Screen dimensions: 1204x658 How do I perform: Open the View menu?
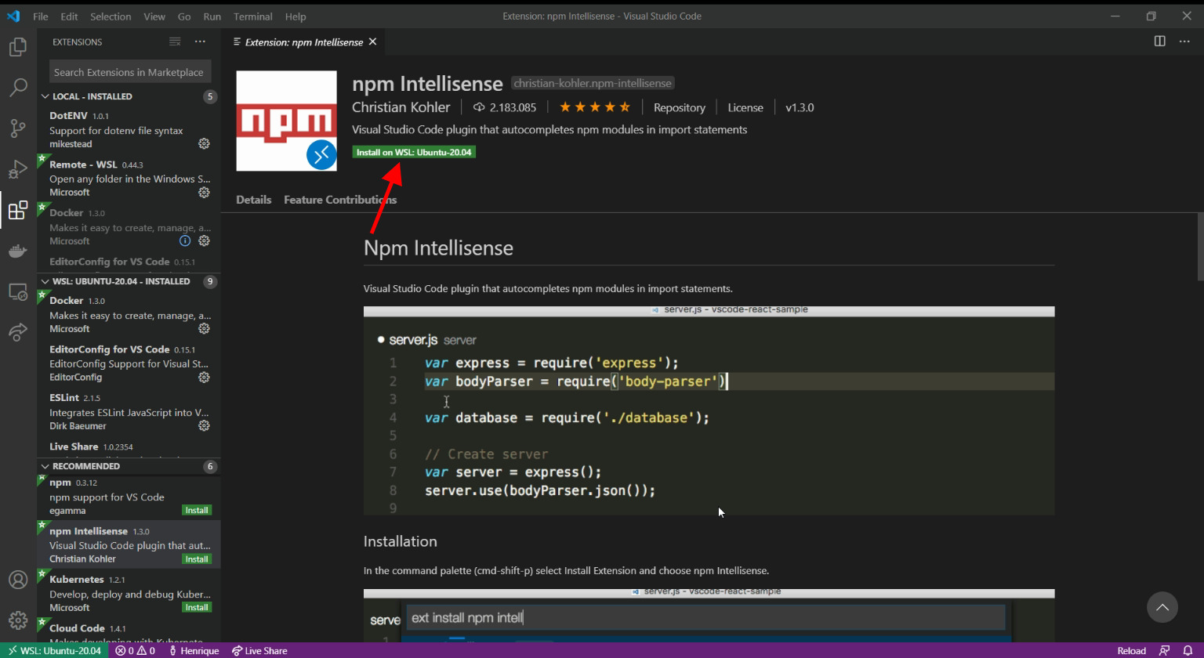[x=154, y=16]
